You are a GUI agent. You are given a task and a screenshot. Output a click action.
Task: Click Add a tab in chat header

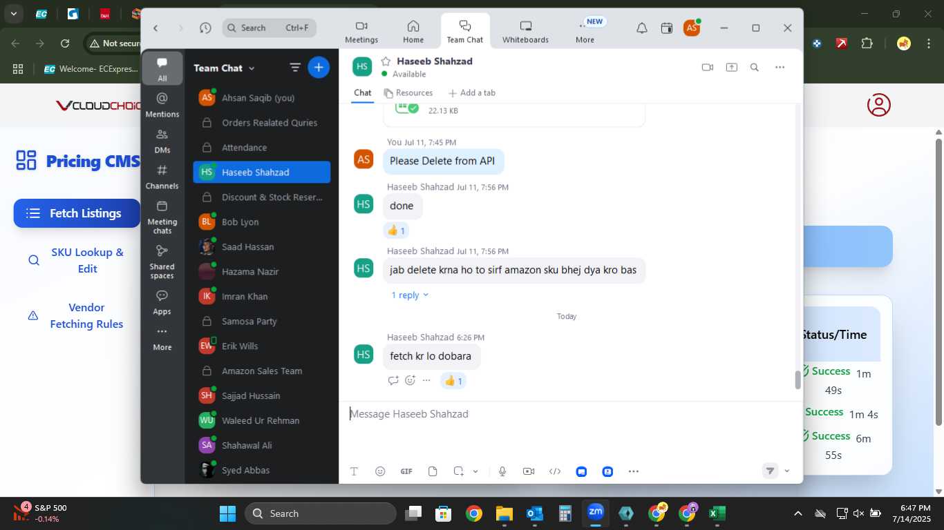(x=472, y=92)
